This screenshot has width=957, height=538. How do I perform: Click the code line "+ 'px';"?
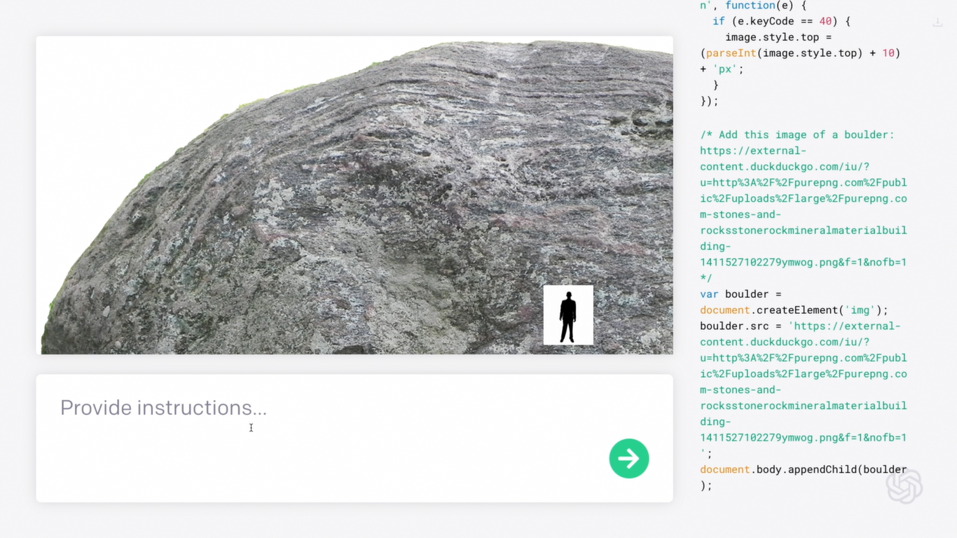point(722,69)
